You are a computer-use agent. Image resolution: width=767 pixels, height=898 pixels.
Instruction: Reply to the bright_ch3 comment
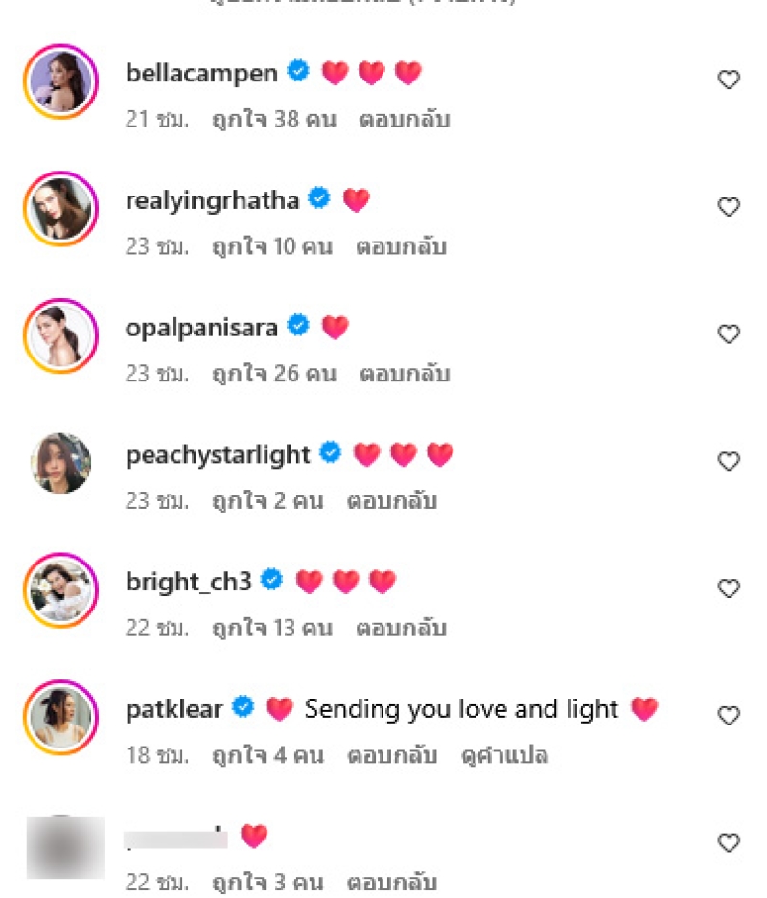[401, 629]
